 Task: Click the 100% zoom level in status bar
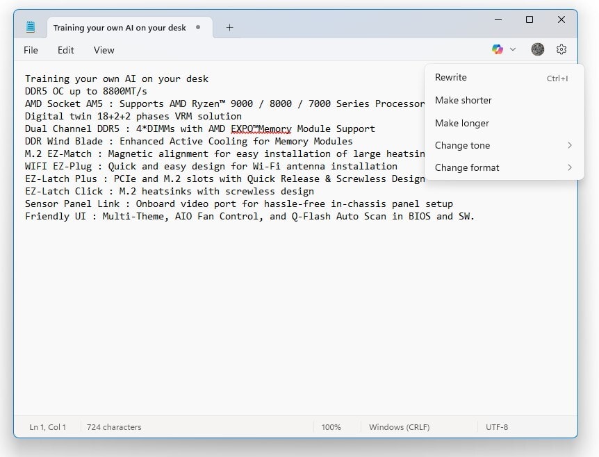331,427
